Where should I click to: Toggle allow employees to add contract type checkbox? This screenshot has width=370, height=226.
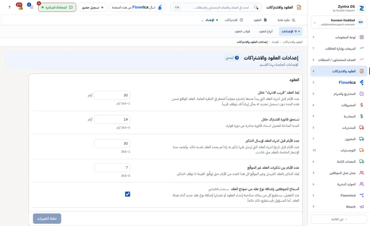[128, 194]
